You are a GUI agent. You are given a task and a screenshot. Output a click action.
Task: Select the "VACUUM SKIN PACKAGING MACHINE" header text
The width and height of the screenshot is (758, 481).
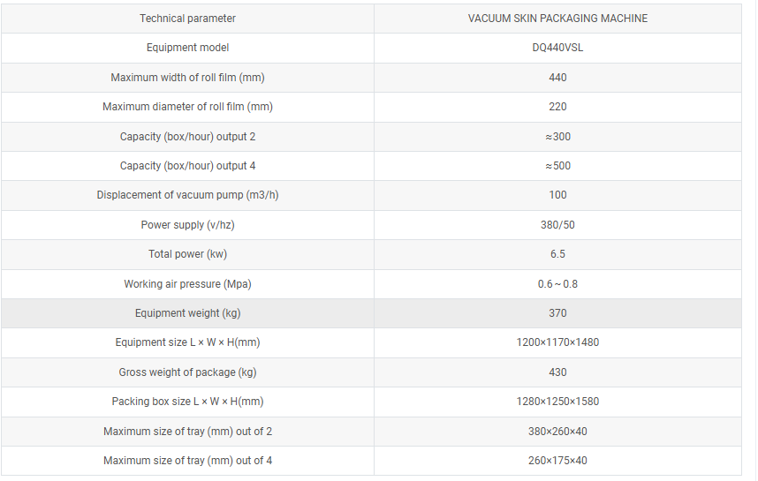pos(557,19)
